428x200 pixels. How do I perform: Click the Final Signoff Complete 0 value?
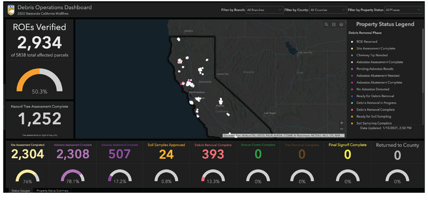point(347,154)
